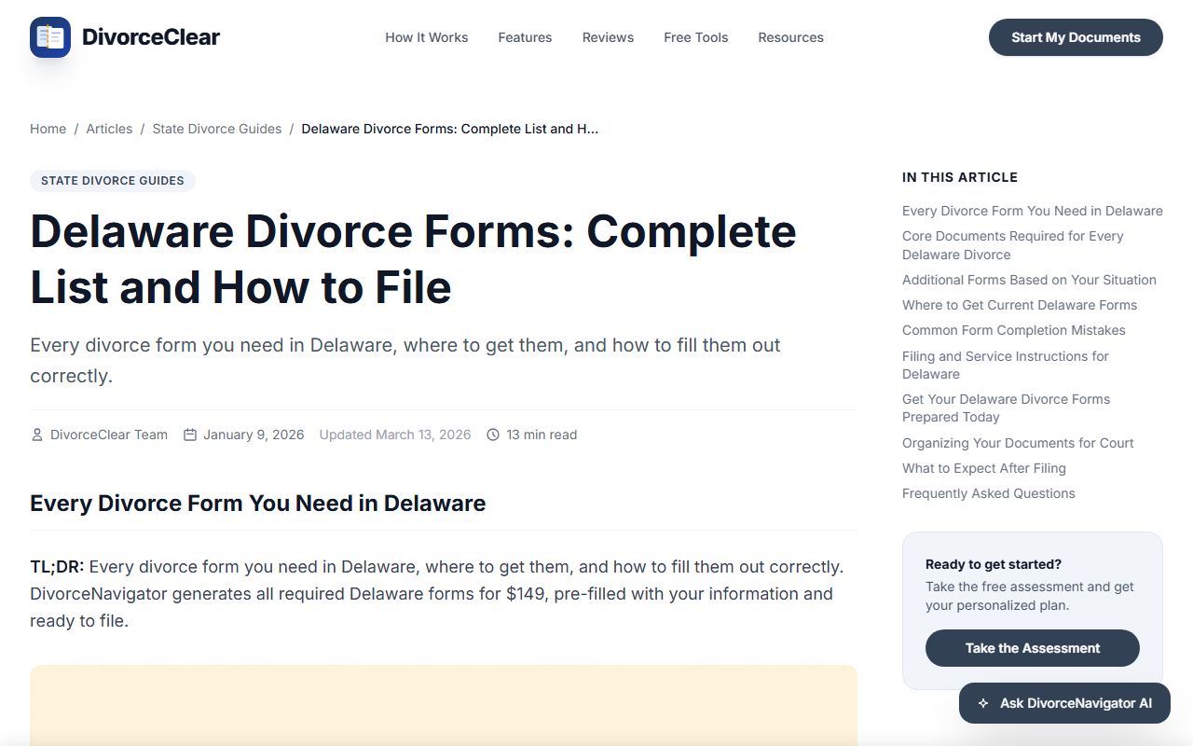
Task: Click the sparkle icon on the AI button
Action: click(x=983, y=703)
